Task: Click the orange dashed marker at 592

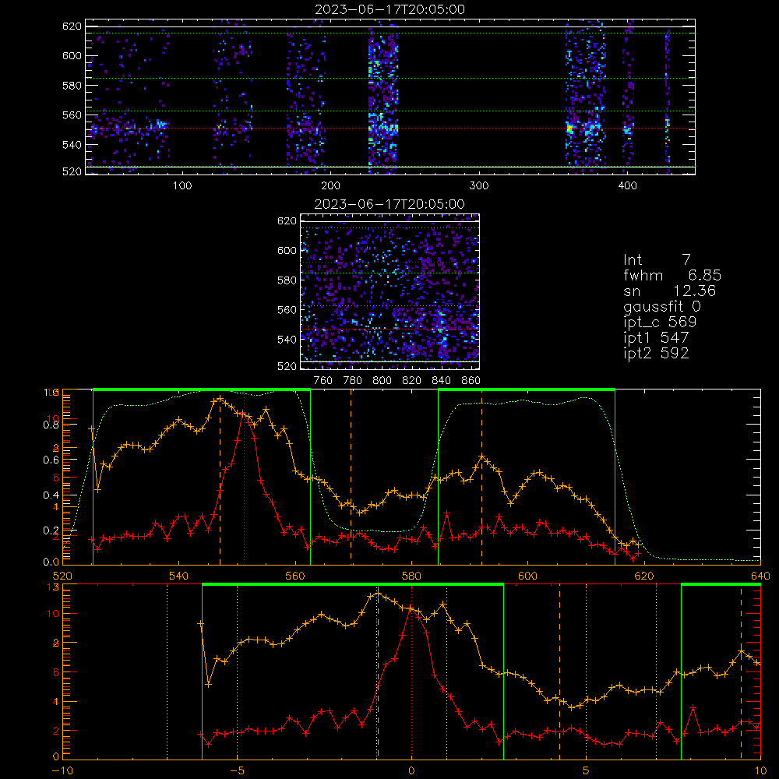Action: (481, 477)
